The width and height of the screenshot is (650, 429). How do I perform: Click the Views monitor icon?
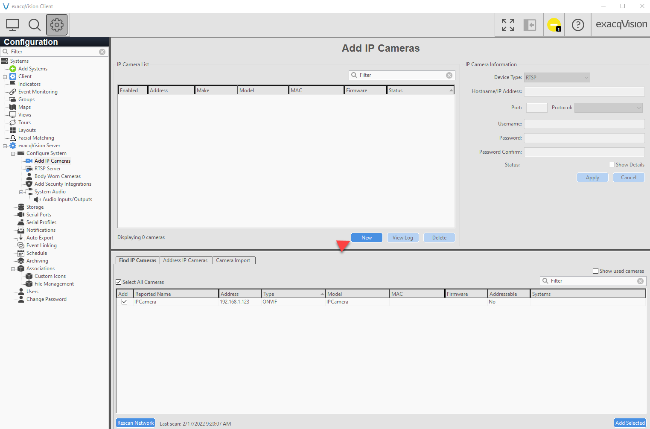(13, 115)
